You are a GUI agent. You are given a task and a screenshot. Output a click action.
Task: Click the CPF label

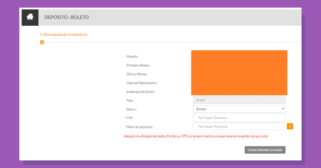click(130, 118)
